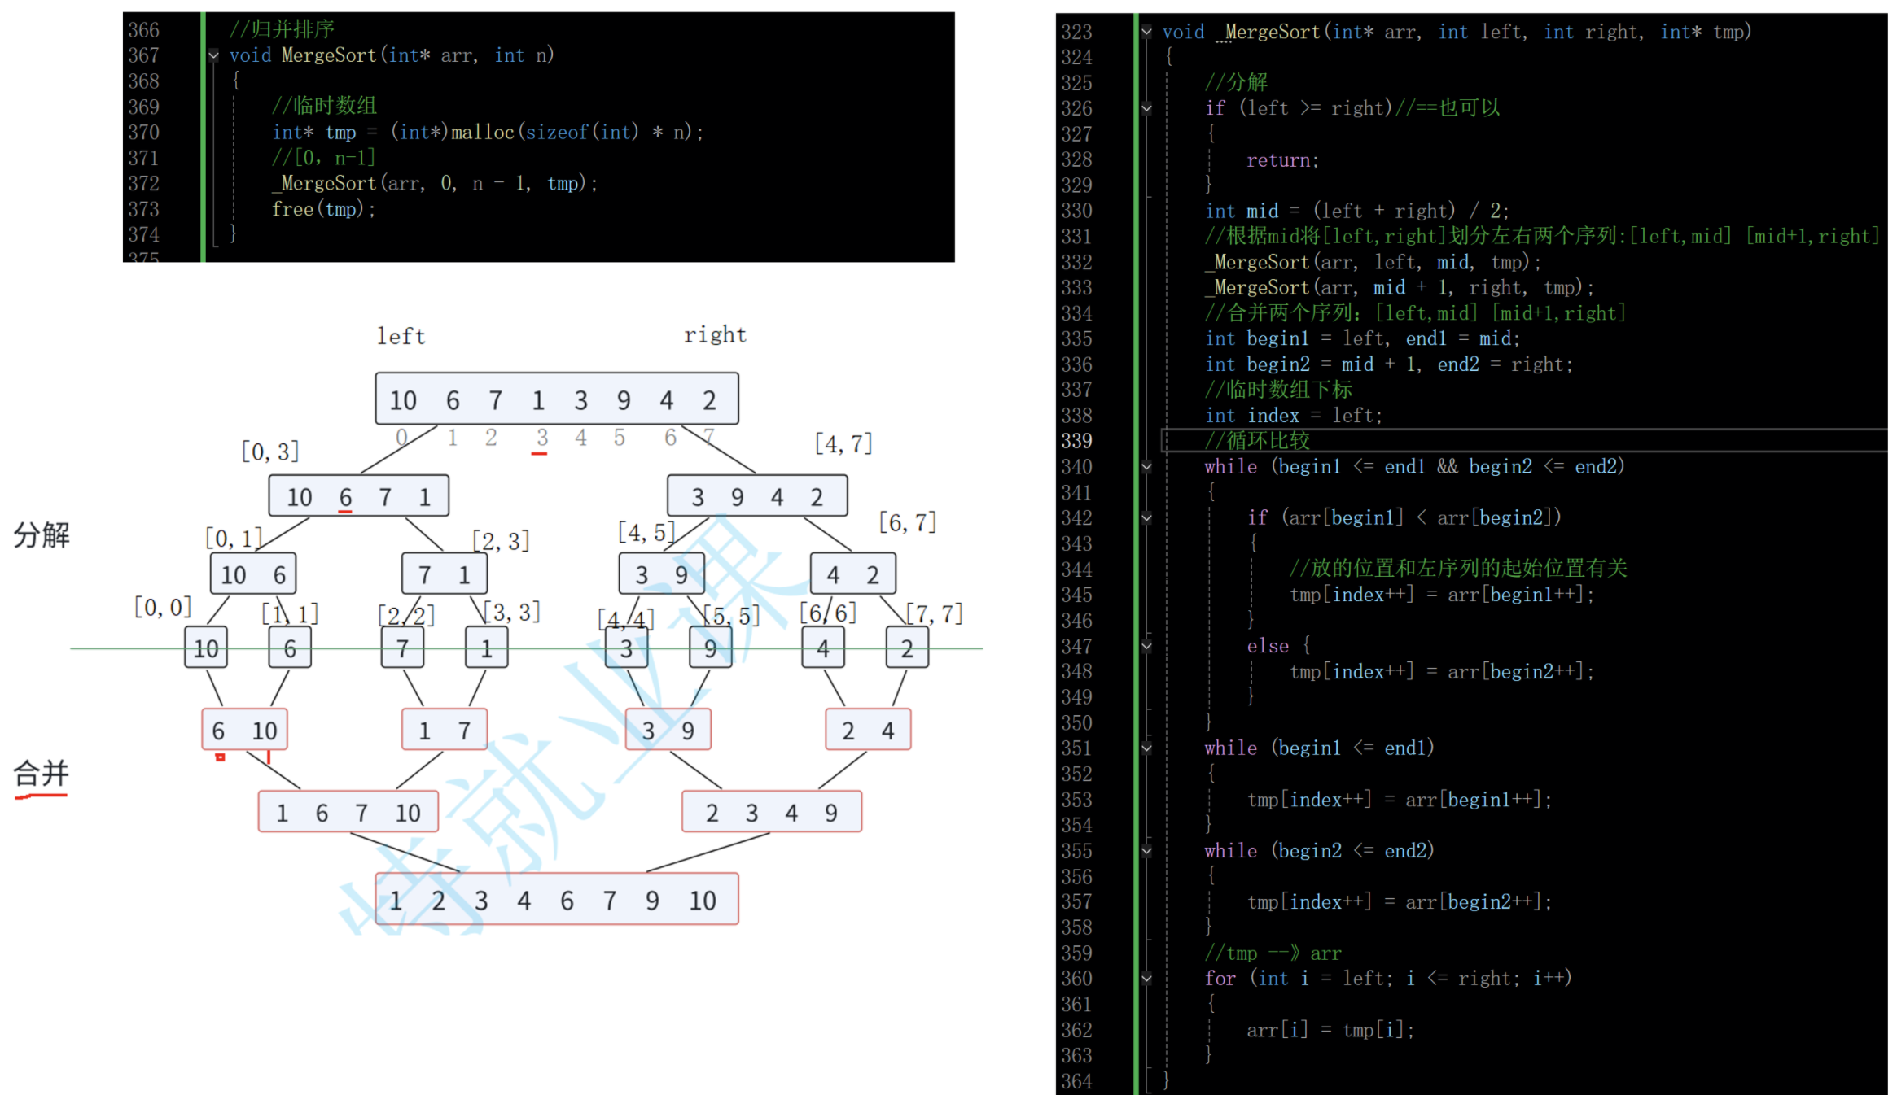This screenshot has height=1095, width=1897.
Task: Click line number 339 in the gutter
Action: coord(1076,441)
